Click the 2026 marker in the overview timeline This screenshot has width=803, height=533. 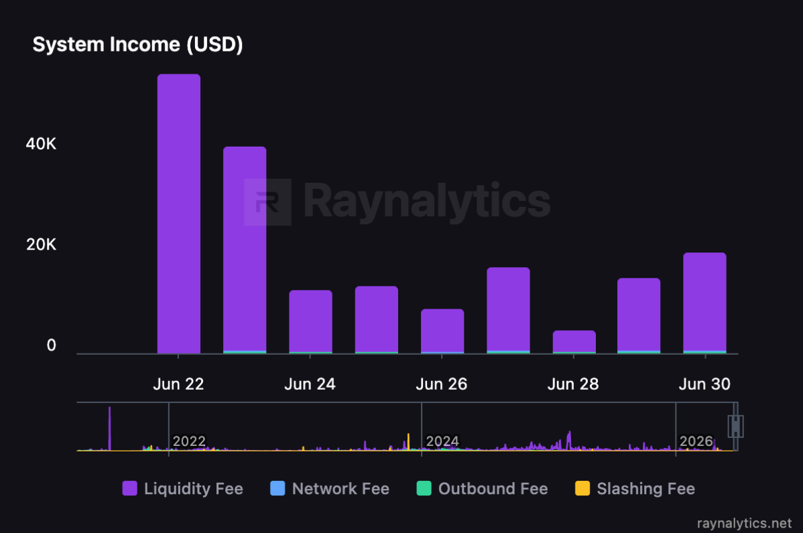(x=696, y=441)
